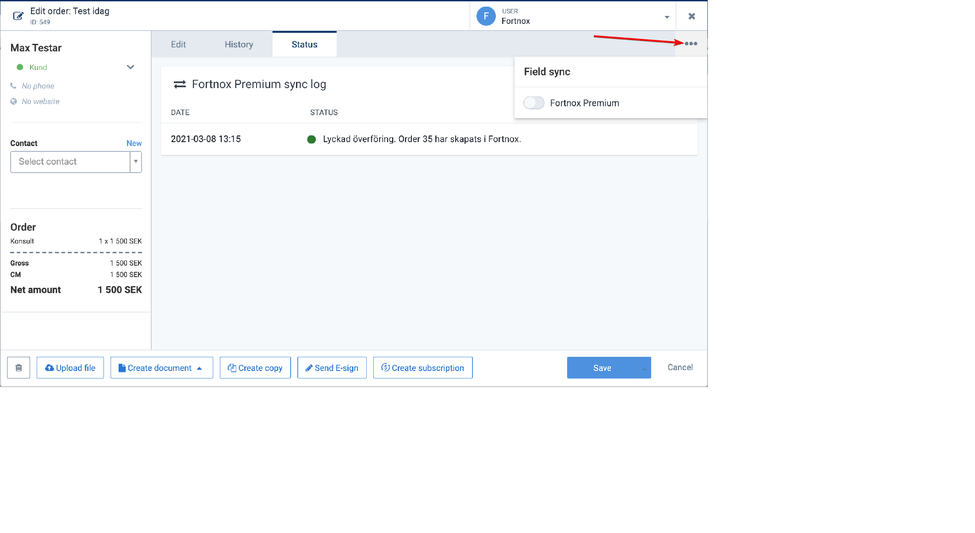Click the Fortnox user avatar
The height and width of the screenshot is (533, 975).
coord(486,16)
